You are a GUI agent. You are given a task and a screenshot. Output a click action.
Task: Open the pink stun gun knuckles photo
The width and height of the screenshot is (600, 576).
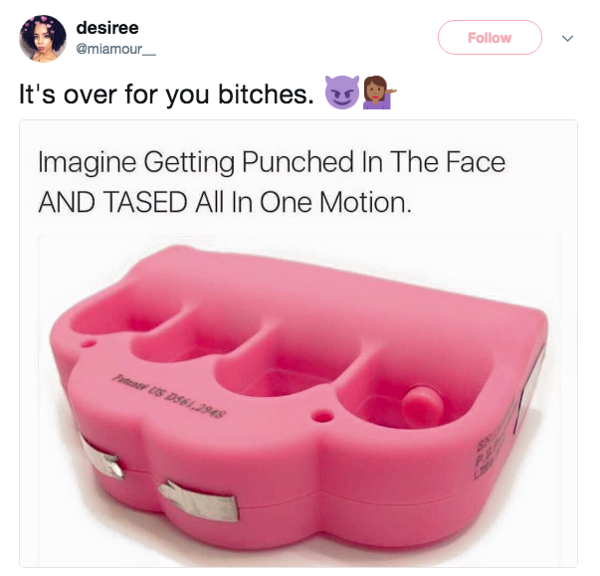(299, 400)
